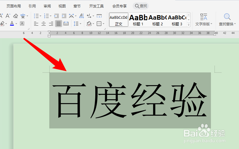Viewport: 239px width, 149px height.
Task: Apply the 标题 2 style
Action: click(x=157, y=20)
